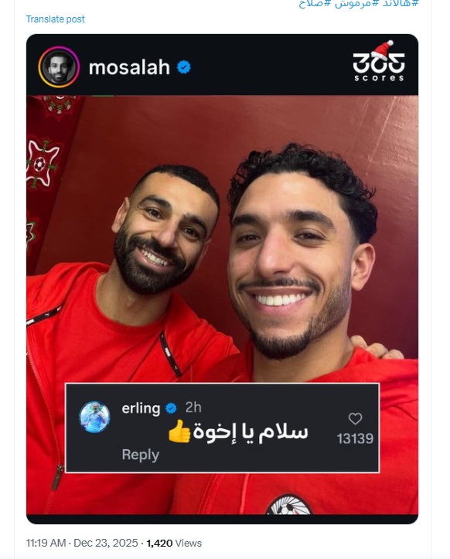The height and width of the screenshot is (559, 450).
Task: Click the 2h comment timestamp
Action: (193, 407)
